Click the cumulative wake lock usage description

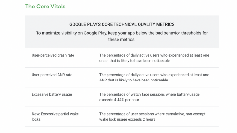152,116
